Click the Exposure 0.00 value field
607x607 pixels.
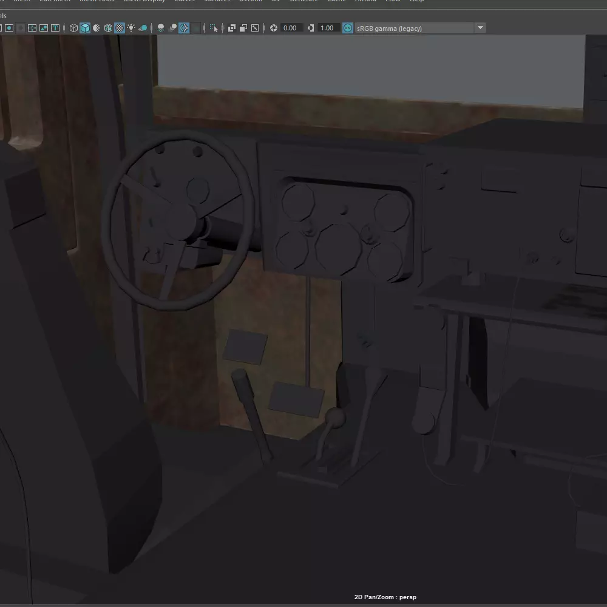(291, 28)
